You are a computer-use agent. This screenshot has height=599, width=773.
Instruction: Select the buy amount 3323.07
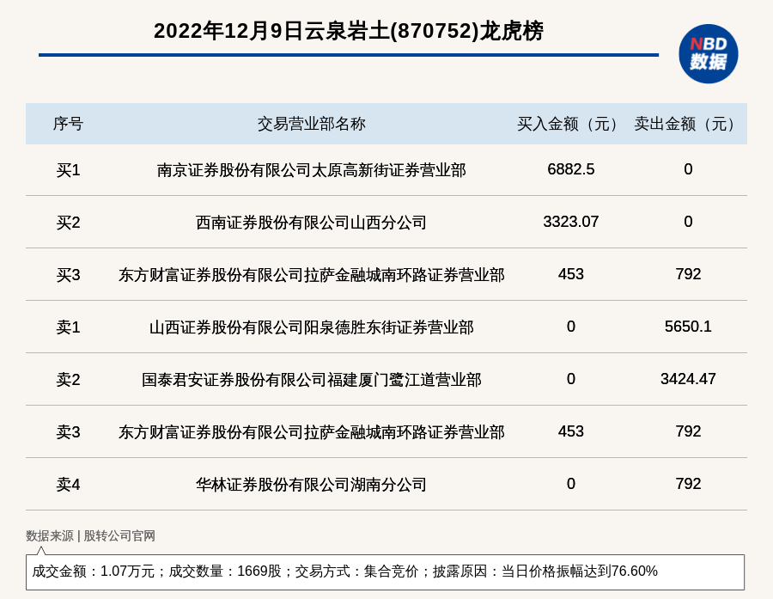tap(571, 222)
